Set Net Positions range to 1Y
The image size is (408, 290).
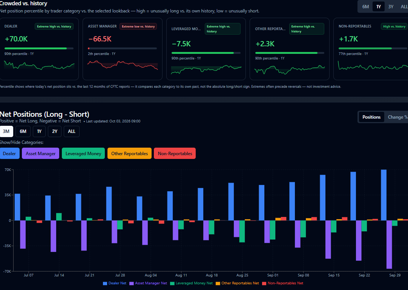coord(39,131)
